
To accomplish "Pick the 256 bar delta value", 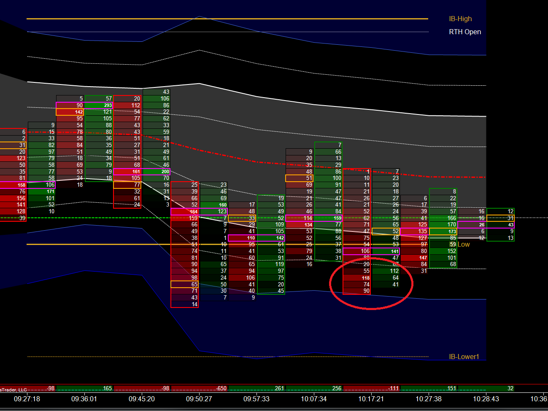I will [337, 388].
